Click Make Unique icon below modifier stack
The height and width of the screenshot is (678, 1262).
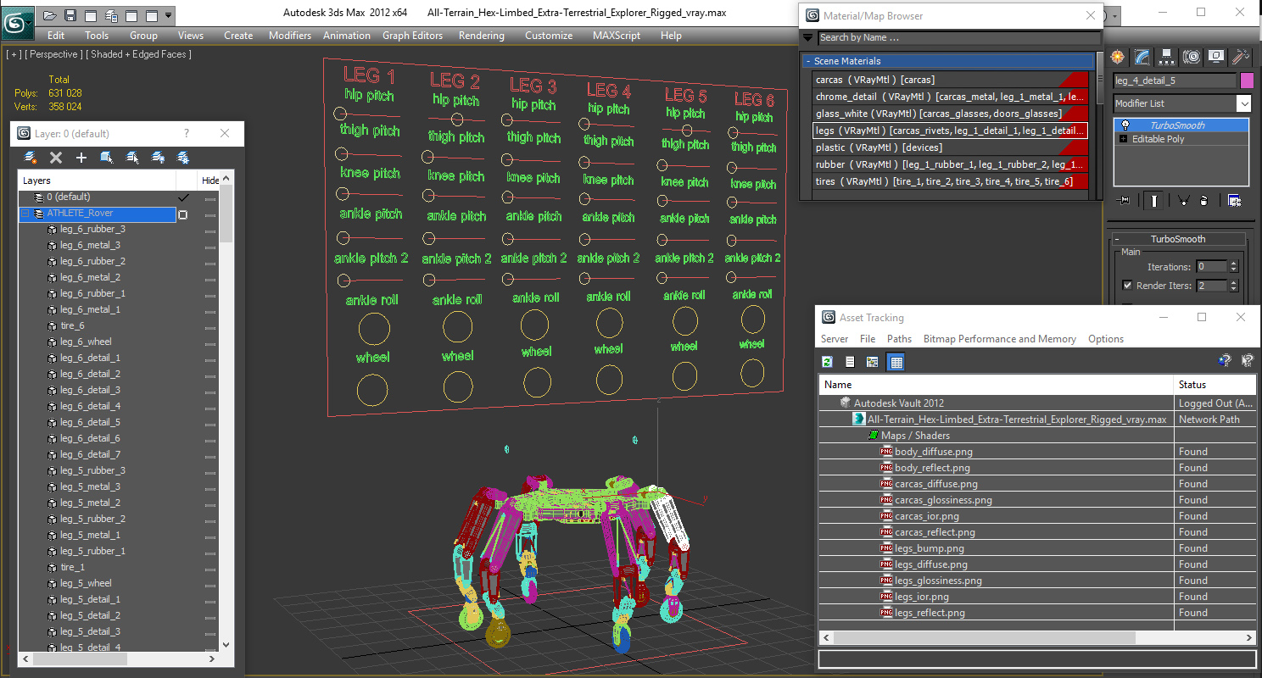(1182, 201)
